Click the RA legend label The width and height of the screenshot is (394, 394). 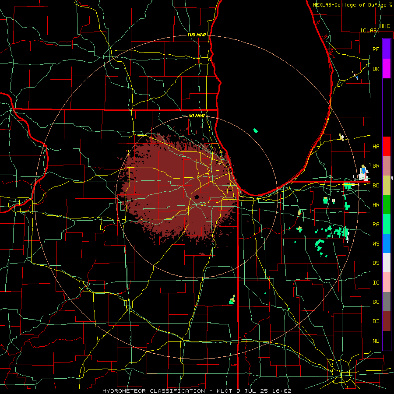tap(376, 224)
